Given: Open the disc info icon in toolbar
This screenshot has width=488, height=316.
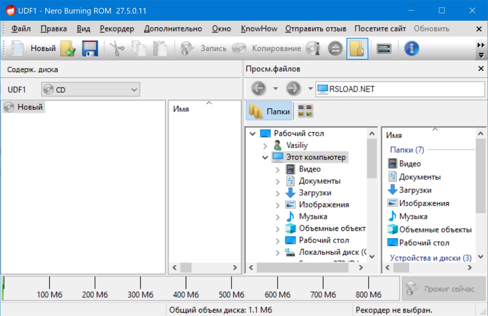Looking at the screenshot, I should coord(313,49).
